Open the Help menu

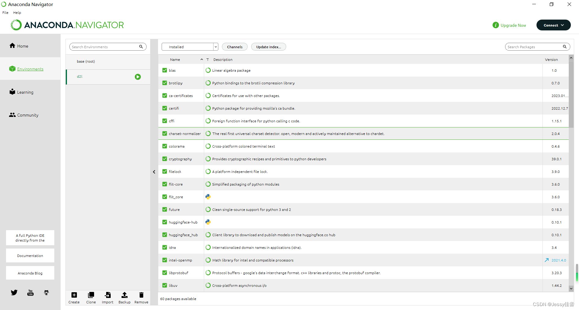pyautogui.click(x=17, y=13)
